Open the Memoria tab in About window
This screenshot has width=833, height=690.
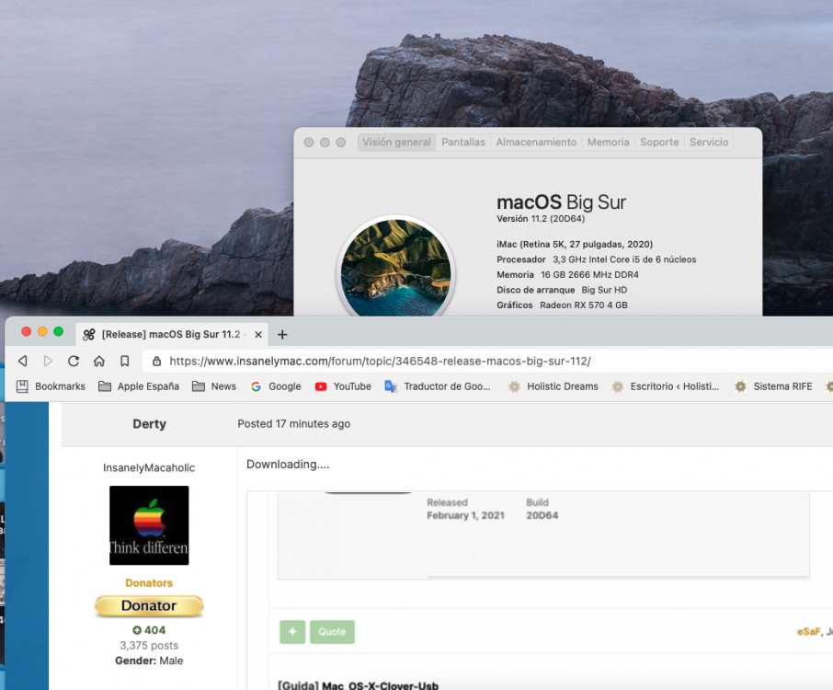point(609,142)
